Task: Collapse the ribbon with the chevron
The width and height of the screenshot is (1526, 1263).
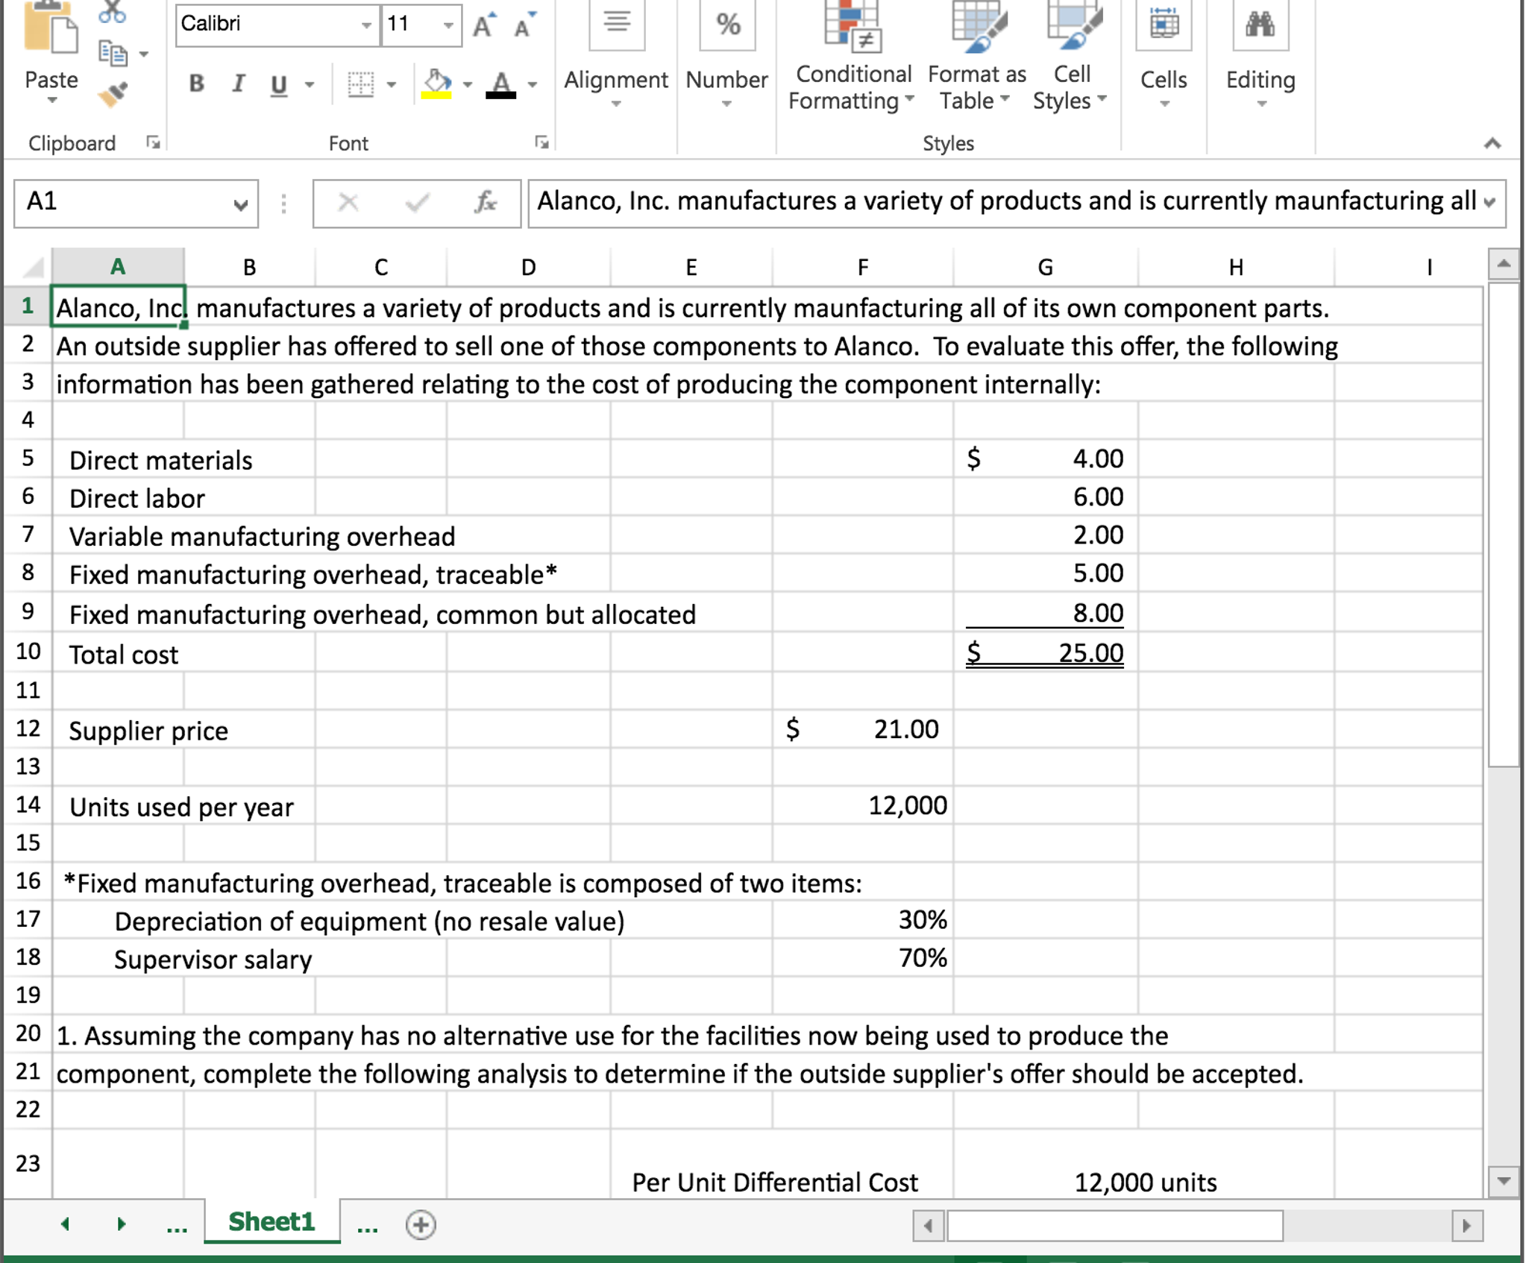Action: click(x=1492, y=143)
